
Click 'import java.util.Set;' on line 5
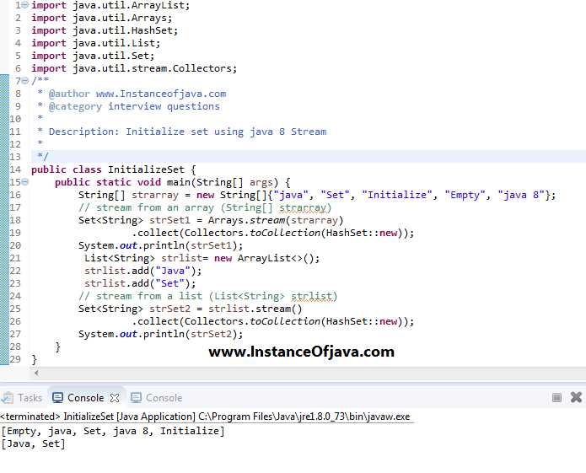(x=93, y=56)
